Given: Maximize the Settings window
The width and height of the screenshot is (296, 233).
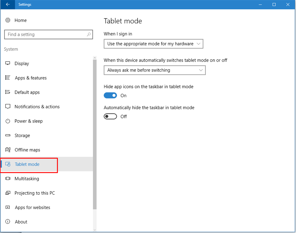Looking at the screenshot, I should click(x=274, y=5).
